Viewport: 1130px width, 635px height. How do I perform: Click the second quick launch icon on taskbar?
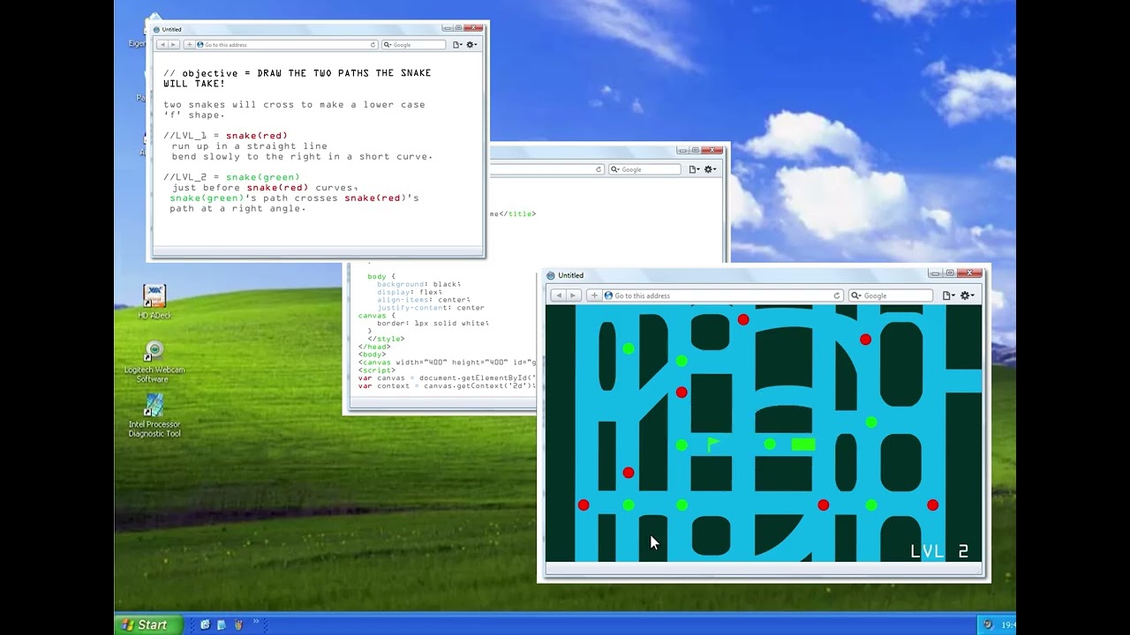(221, 624)
